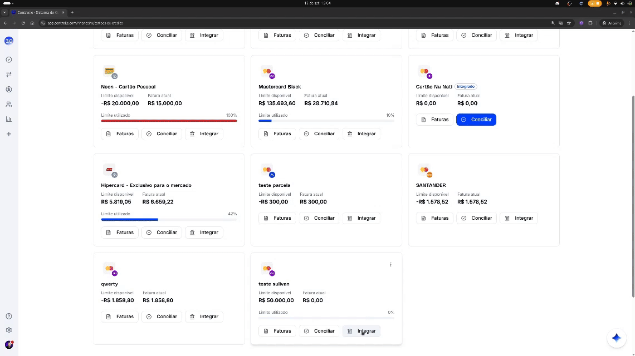635x356 pixels.
Task: Open the checkmark tasks icon in sidebar
Action: pos(9,60)
